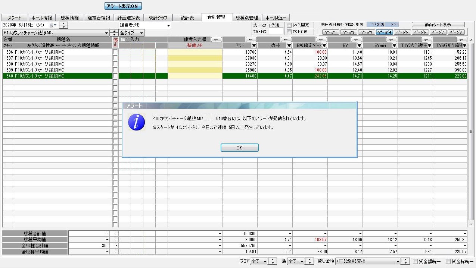Expand the 担当者メモ dropdown

click(168, 26)
